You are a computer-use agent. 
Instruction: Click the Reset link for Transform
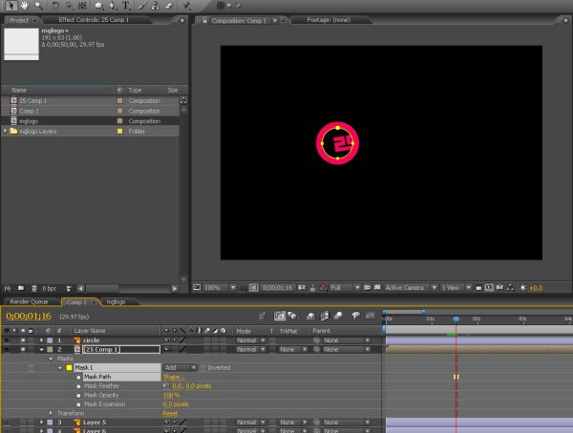point(170,413)
